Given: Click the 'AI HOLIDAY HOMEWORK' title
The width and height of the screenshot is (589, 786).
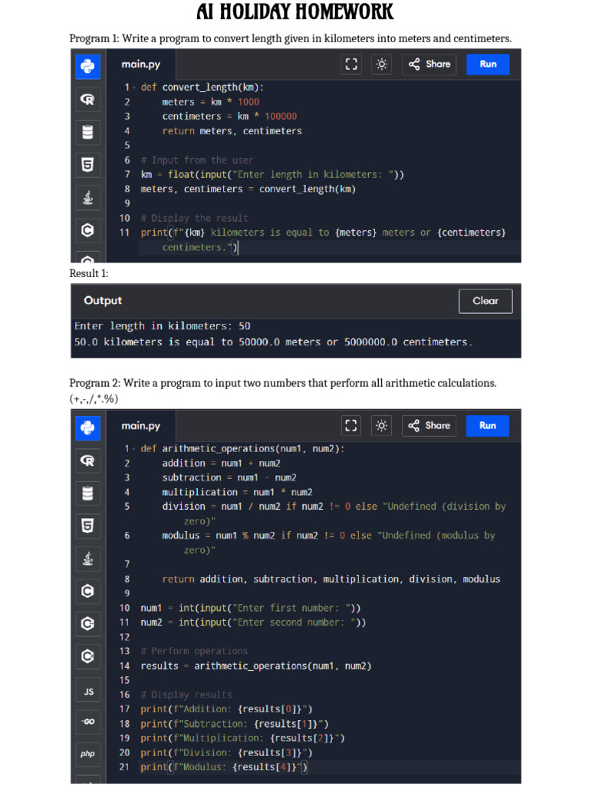Looking at the screenshot, I should tap(294, 12).
